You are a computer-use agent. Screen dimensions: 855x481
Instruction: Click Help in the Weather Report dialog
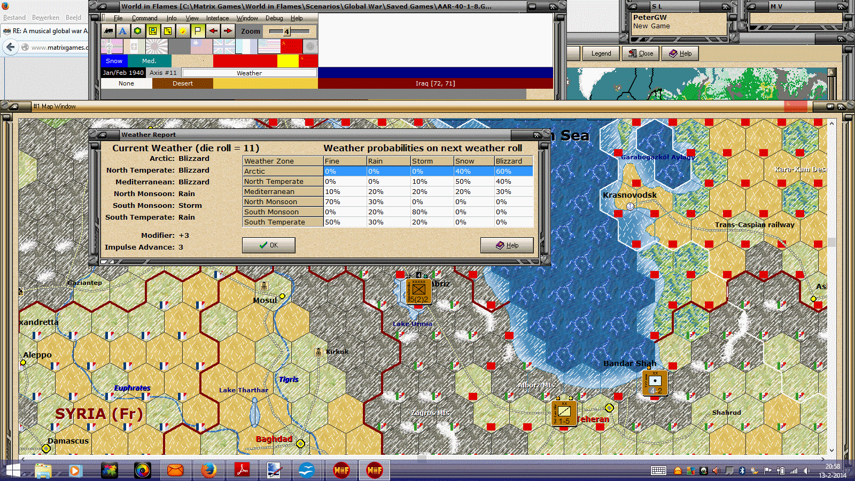507,245
